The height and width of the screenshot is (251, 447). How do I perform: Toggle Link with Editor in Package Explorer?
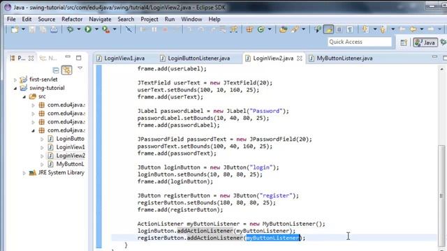tap(67, 70)
